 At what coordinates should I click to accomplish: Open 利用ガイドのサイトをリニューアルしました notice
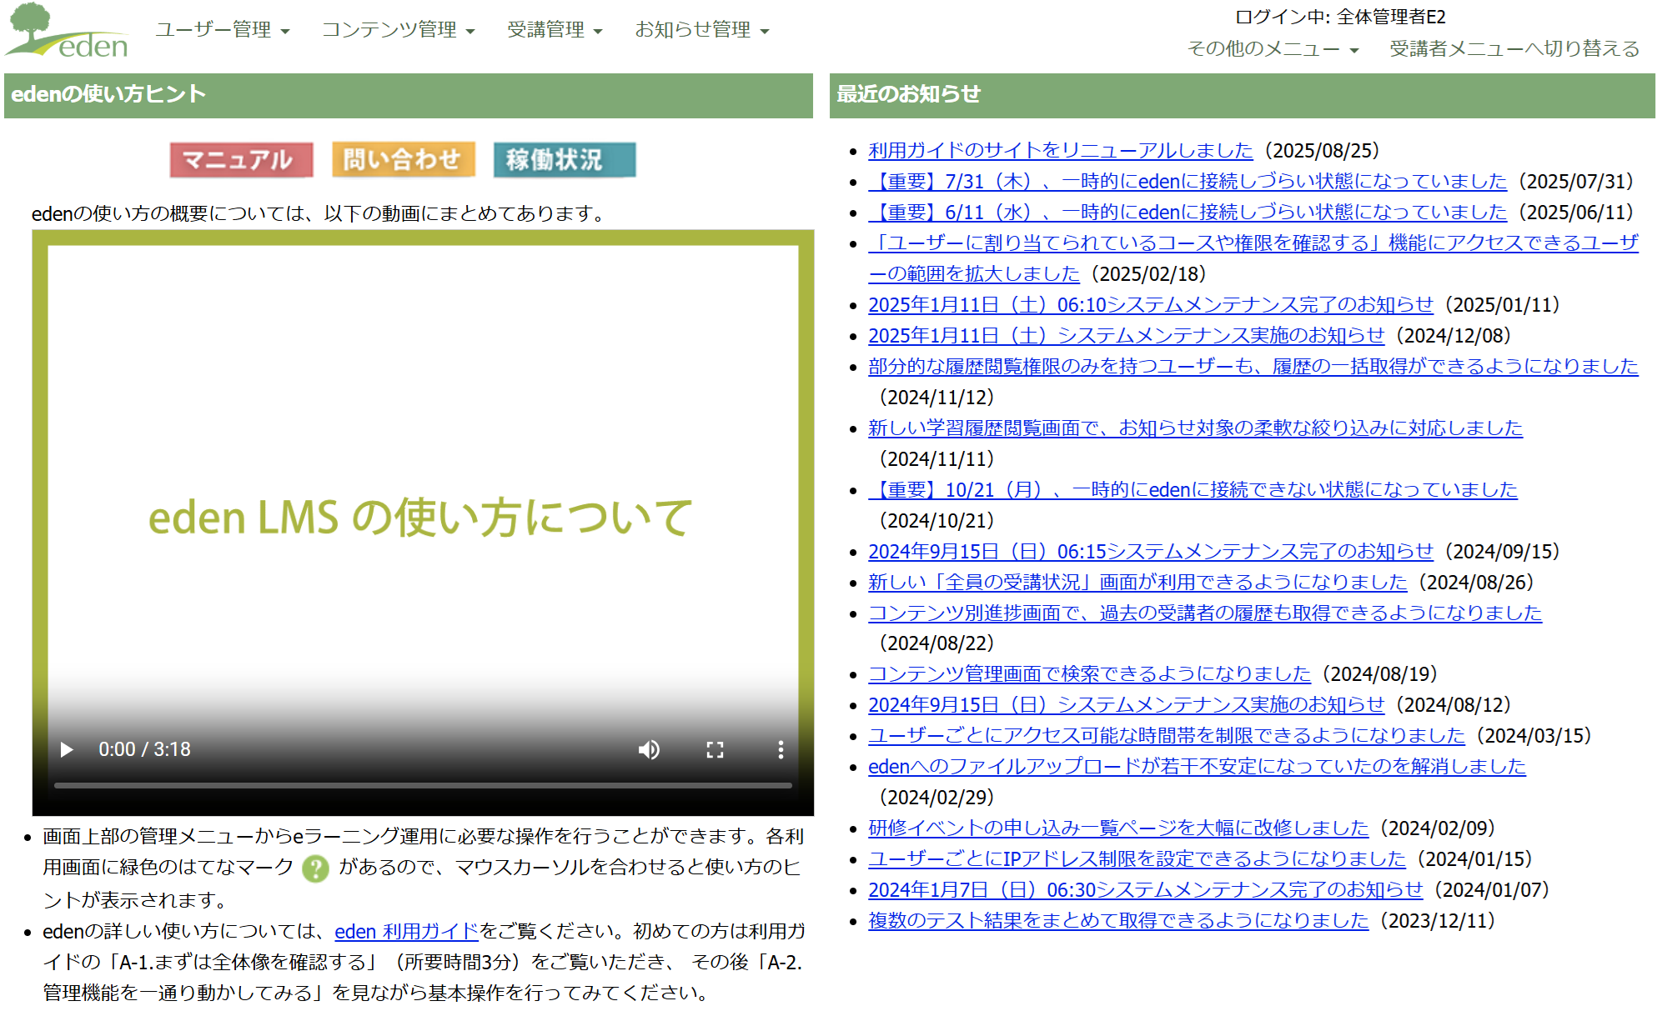pyautogui.click(x=1061, y=151)
